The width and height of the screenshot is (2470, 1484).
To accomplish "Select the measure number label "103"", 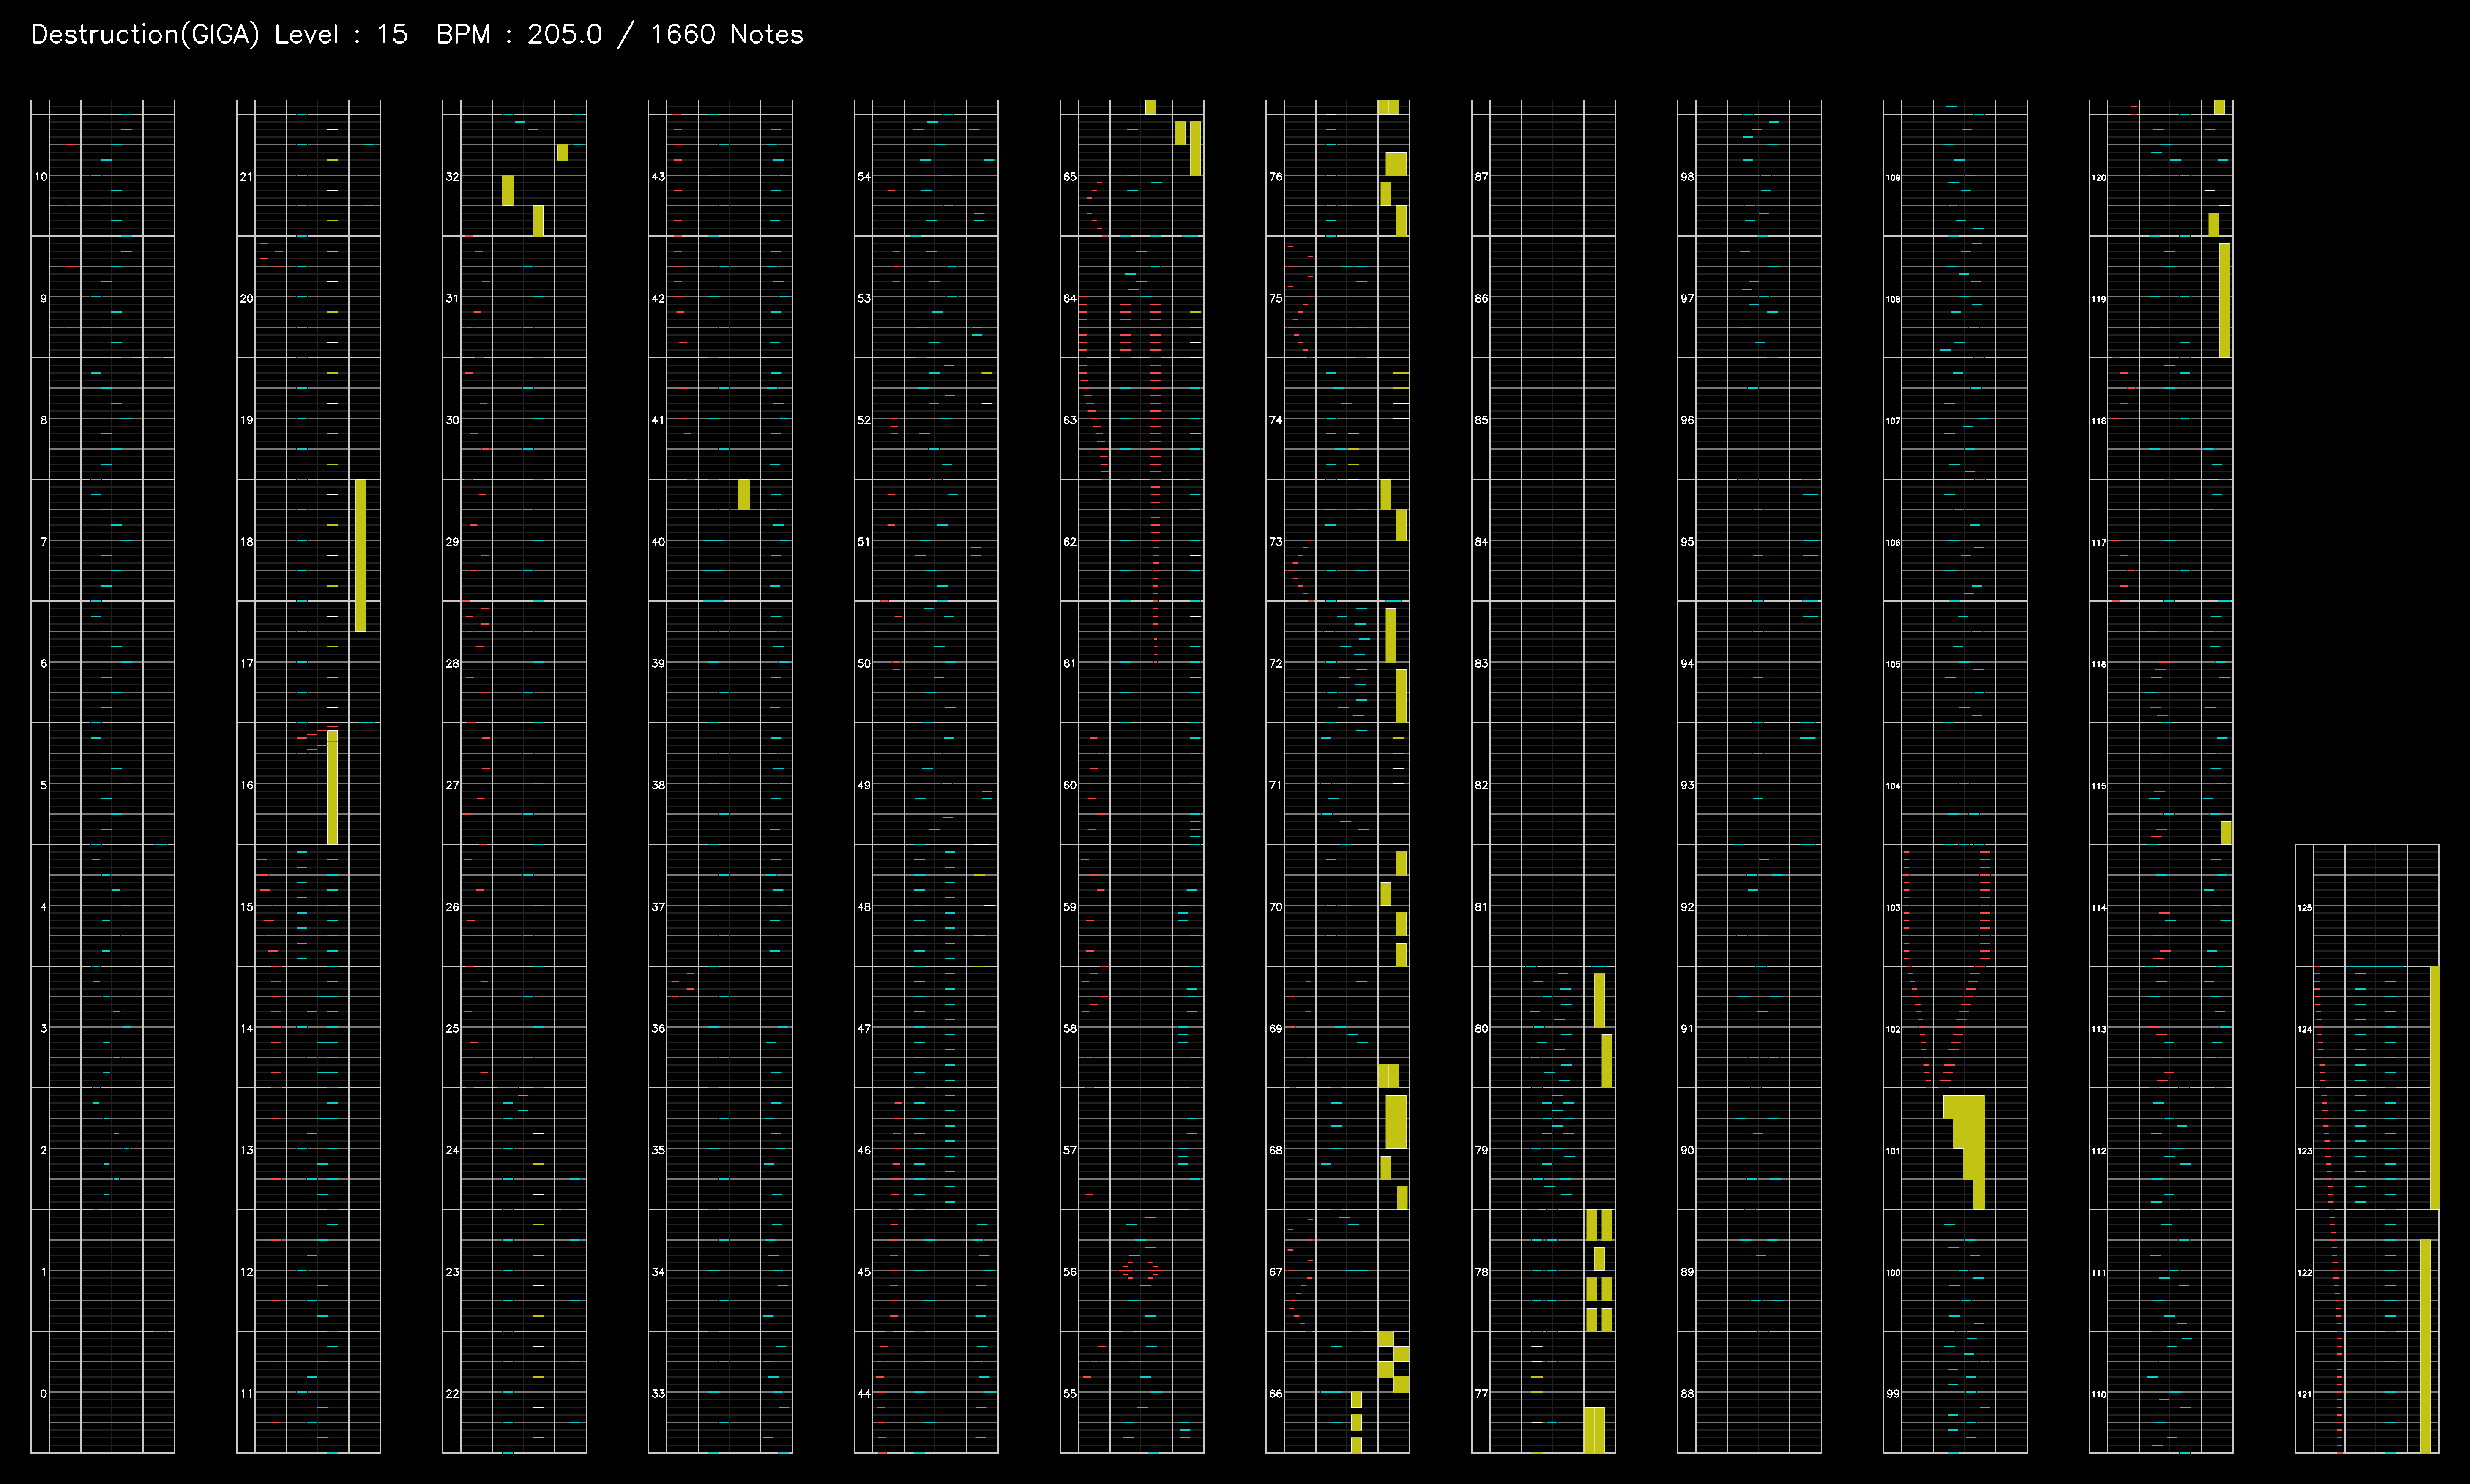I will pos(1893,908).
